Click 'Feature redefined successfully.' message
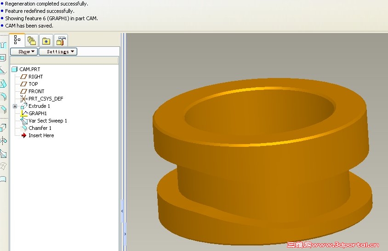 tap(40, 11)
